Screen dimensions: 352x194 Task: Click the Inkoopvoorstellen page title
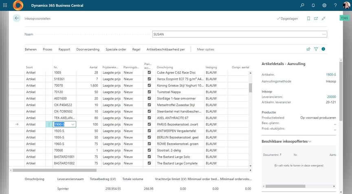(x=37, y=19)
